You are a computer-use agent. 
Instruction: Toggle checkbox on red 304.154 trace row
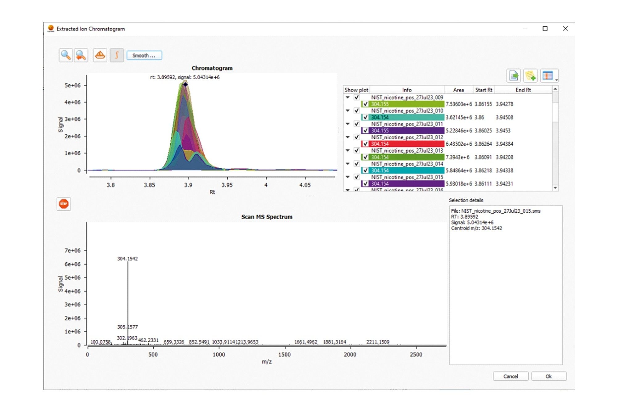(365, 144)
